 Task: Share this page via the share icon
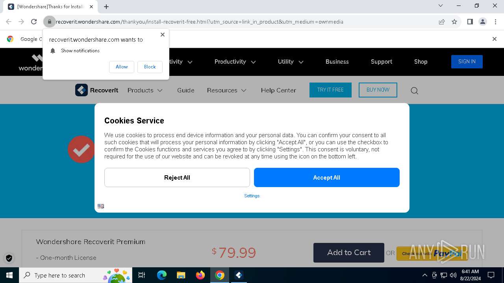pos(442,22)
